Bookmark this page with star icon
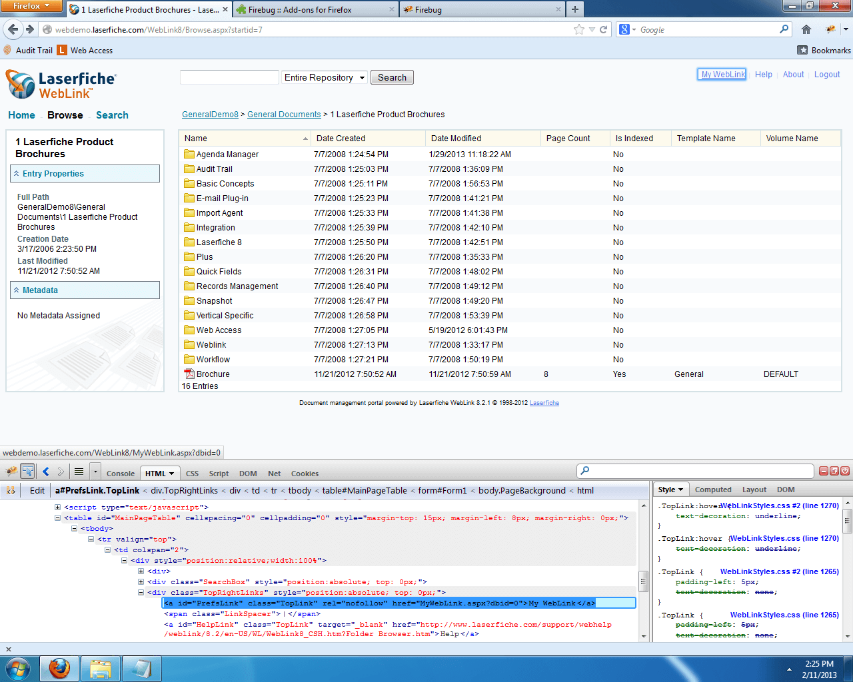 click(579, 29)
